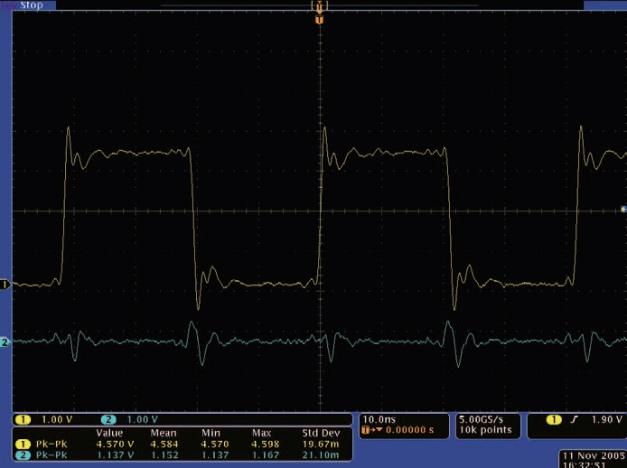Viewport: 627px width, 468px height.
Task: Click the Mean column header in measurements
Action: [x=164, y=433]
